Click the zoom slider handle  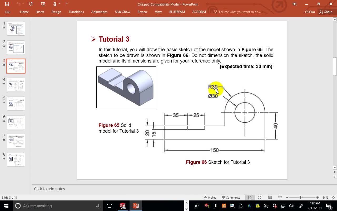tap(300, 198)
